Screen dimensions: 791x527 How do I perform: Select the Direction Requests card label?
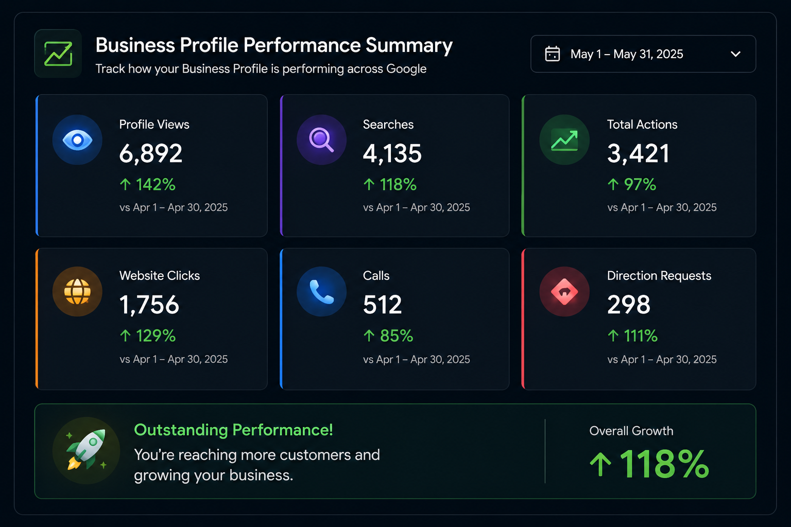tap(659, 276)
